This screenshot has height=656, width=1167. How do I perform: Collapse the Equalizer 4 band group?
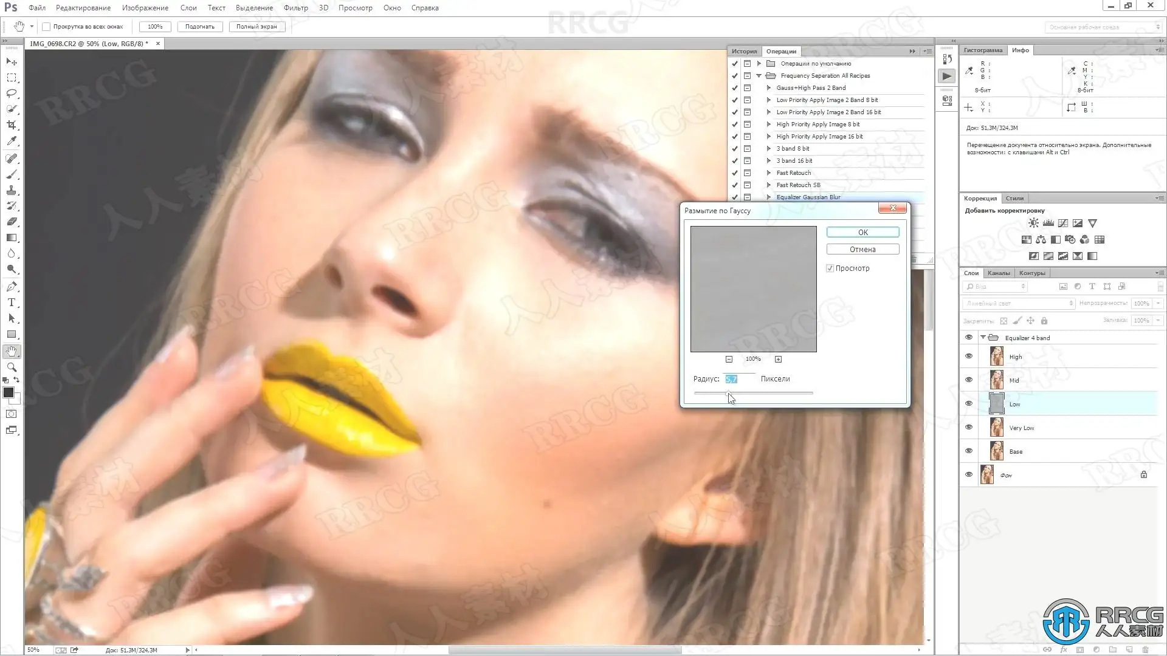point(983,338)
